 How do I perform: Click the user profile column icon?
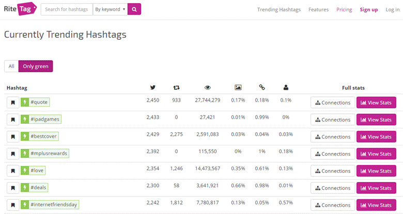[x=286, y=88]
